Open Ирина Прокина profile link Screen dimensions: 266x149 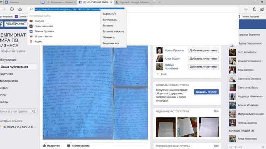click(174, 50)
